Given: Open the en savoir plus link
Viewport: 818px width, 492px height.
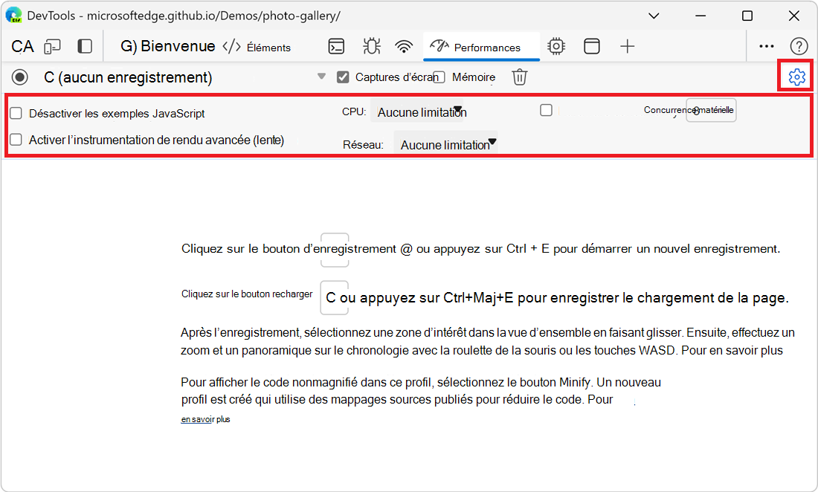Looking at the screenshot, I should click(204, 418).
